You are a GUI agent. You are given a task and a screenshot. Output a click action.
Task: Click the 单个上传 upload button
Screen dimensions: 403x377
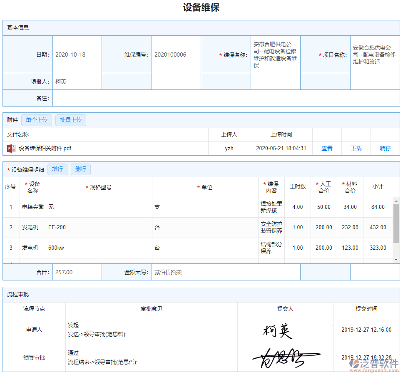coord(36,120)
